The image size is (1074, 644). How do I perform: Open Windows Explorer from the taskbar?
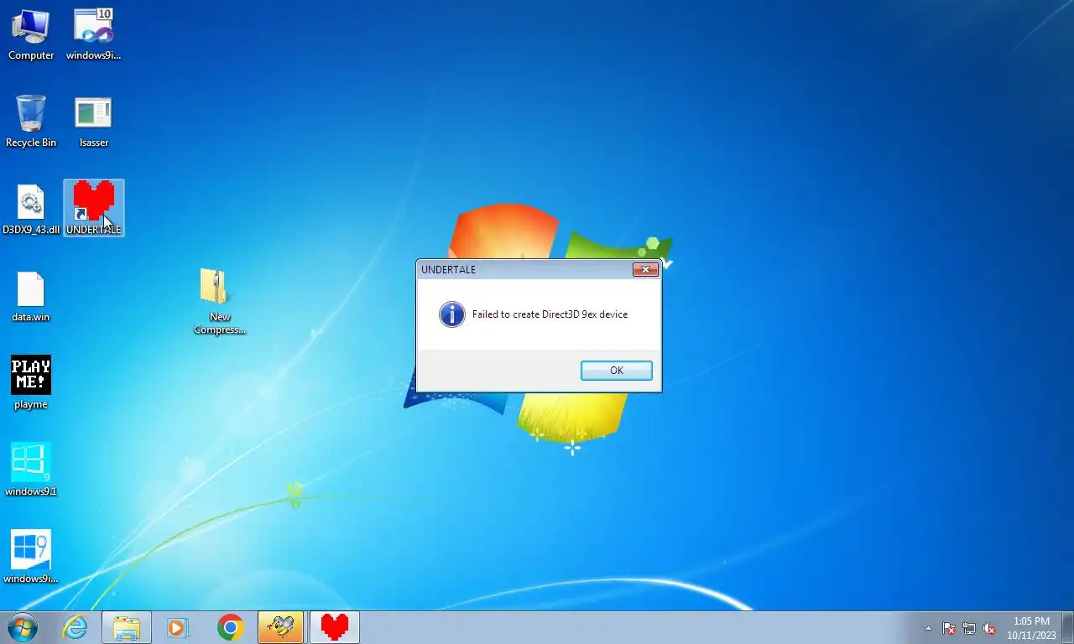click(x=127, y=627)
